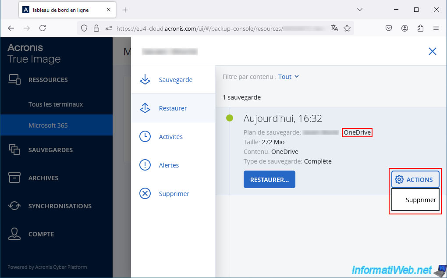Open the Sauvegarde panel tab
The width and height of the screenshot is (447, 278).
point(173,79)
